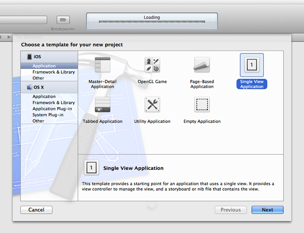
Task: Choose the OpenGL Game template icon
Action: (x=152, y=65)
